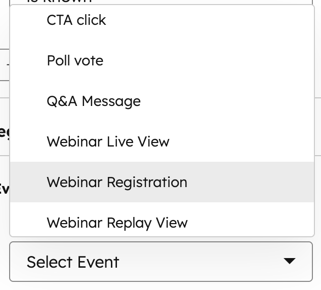Pick Webinar Registration as the event

[x=117, y=183]
